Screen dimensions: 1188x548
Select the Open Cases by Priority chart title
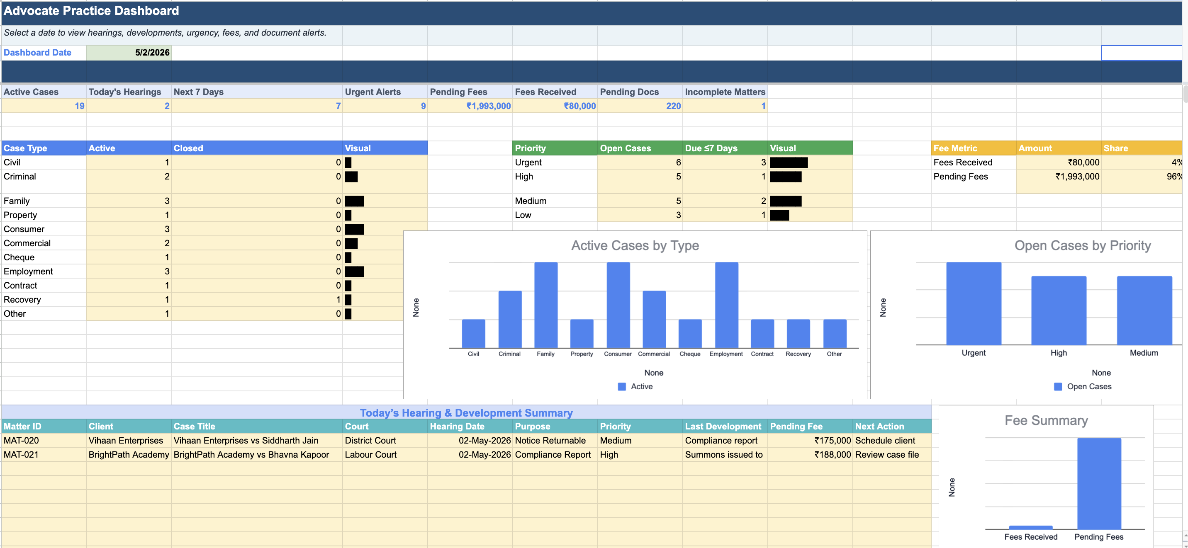click(x=1082, y=246)
